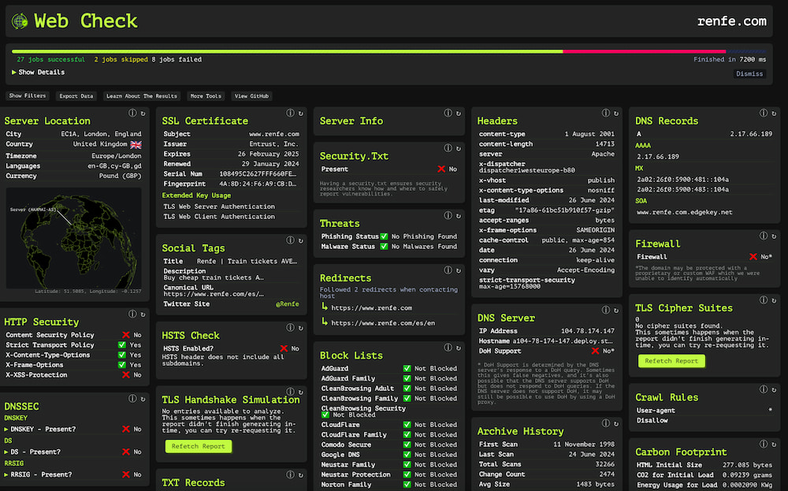Click the renfe.com domain title
The height and width of the screenshot is (491, 788).
tap(732, 21)
